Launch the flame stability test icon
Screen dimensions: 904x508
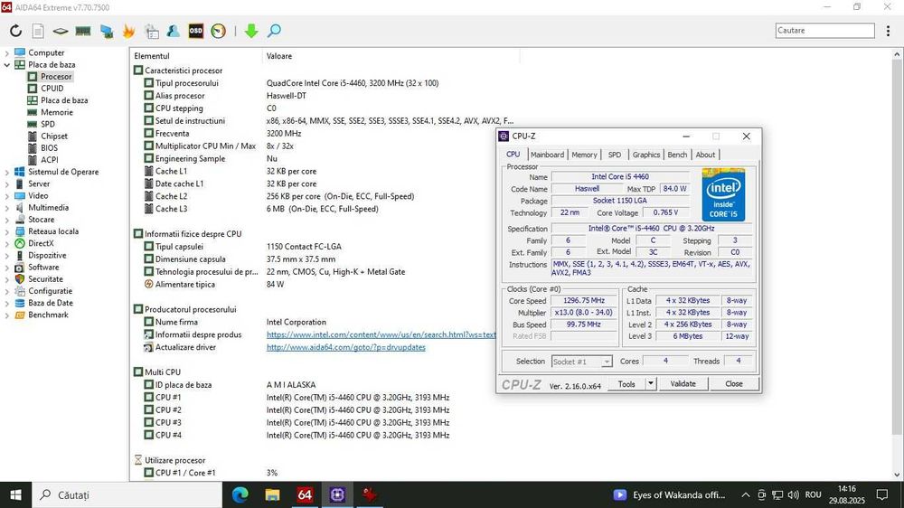[x=128, y=31]
